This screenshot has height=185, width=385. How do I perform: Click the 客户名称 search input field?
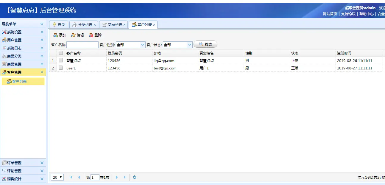82,45
